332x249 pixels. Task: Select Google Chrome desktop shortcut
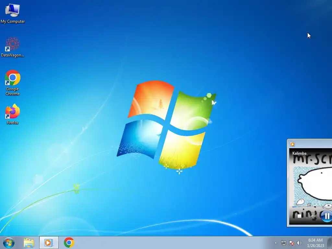coord(13,83)
